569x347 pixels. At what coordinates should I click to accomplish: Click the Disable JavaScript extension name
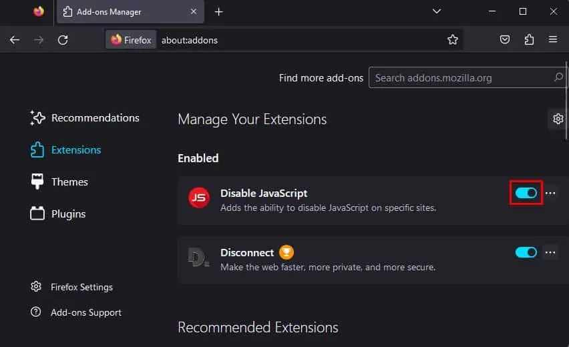[264, 194]
